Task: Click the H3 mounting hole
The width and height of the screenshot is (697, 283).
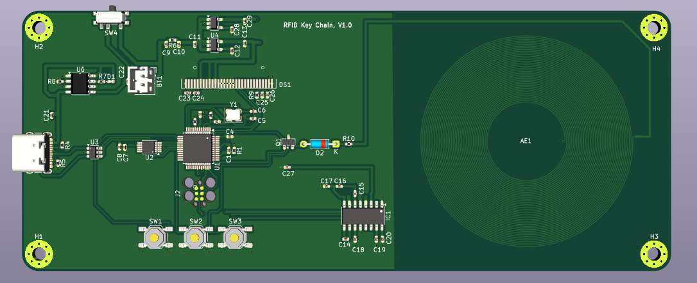Action: point(653,254)
